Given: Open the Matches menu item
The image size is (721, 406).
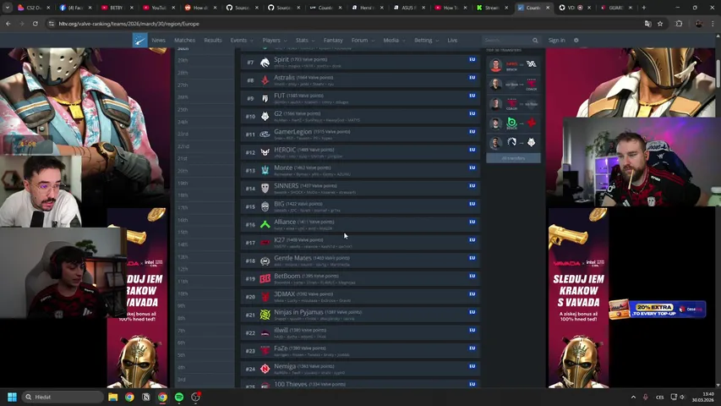Looking at the screenshot, I should pos(184,41).
